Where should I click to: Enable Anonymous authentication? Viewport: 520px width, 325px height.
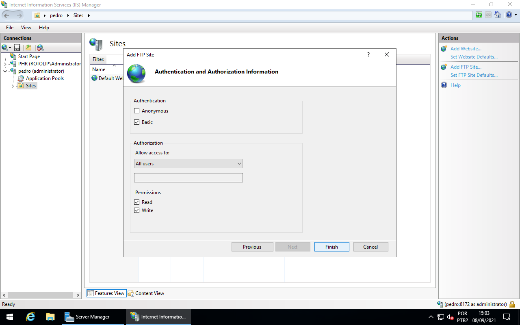[137, 110]
